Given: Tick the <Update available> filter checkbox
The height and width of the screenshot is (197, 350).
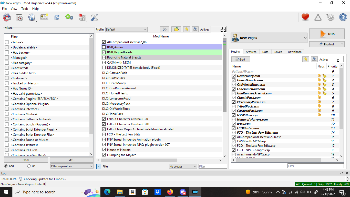Looking at the screenshot, I should pos(7,47).
